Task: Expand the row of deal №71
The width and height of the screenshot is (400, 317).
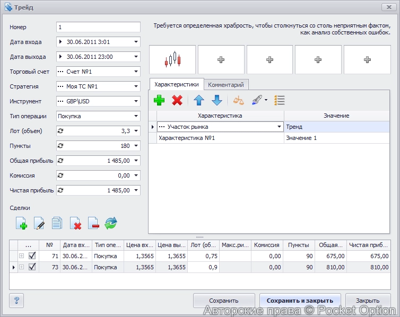Action: click(x=22, y=256)
